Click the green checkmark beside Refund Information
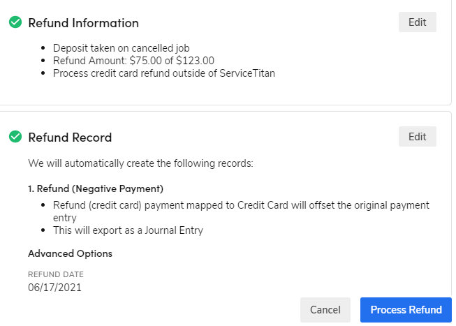The height and width of the screenshot is (326, 456). tap(15, 22)
